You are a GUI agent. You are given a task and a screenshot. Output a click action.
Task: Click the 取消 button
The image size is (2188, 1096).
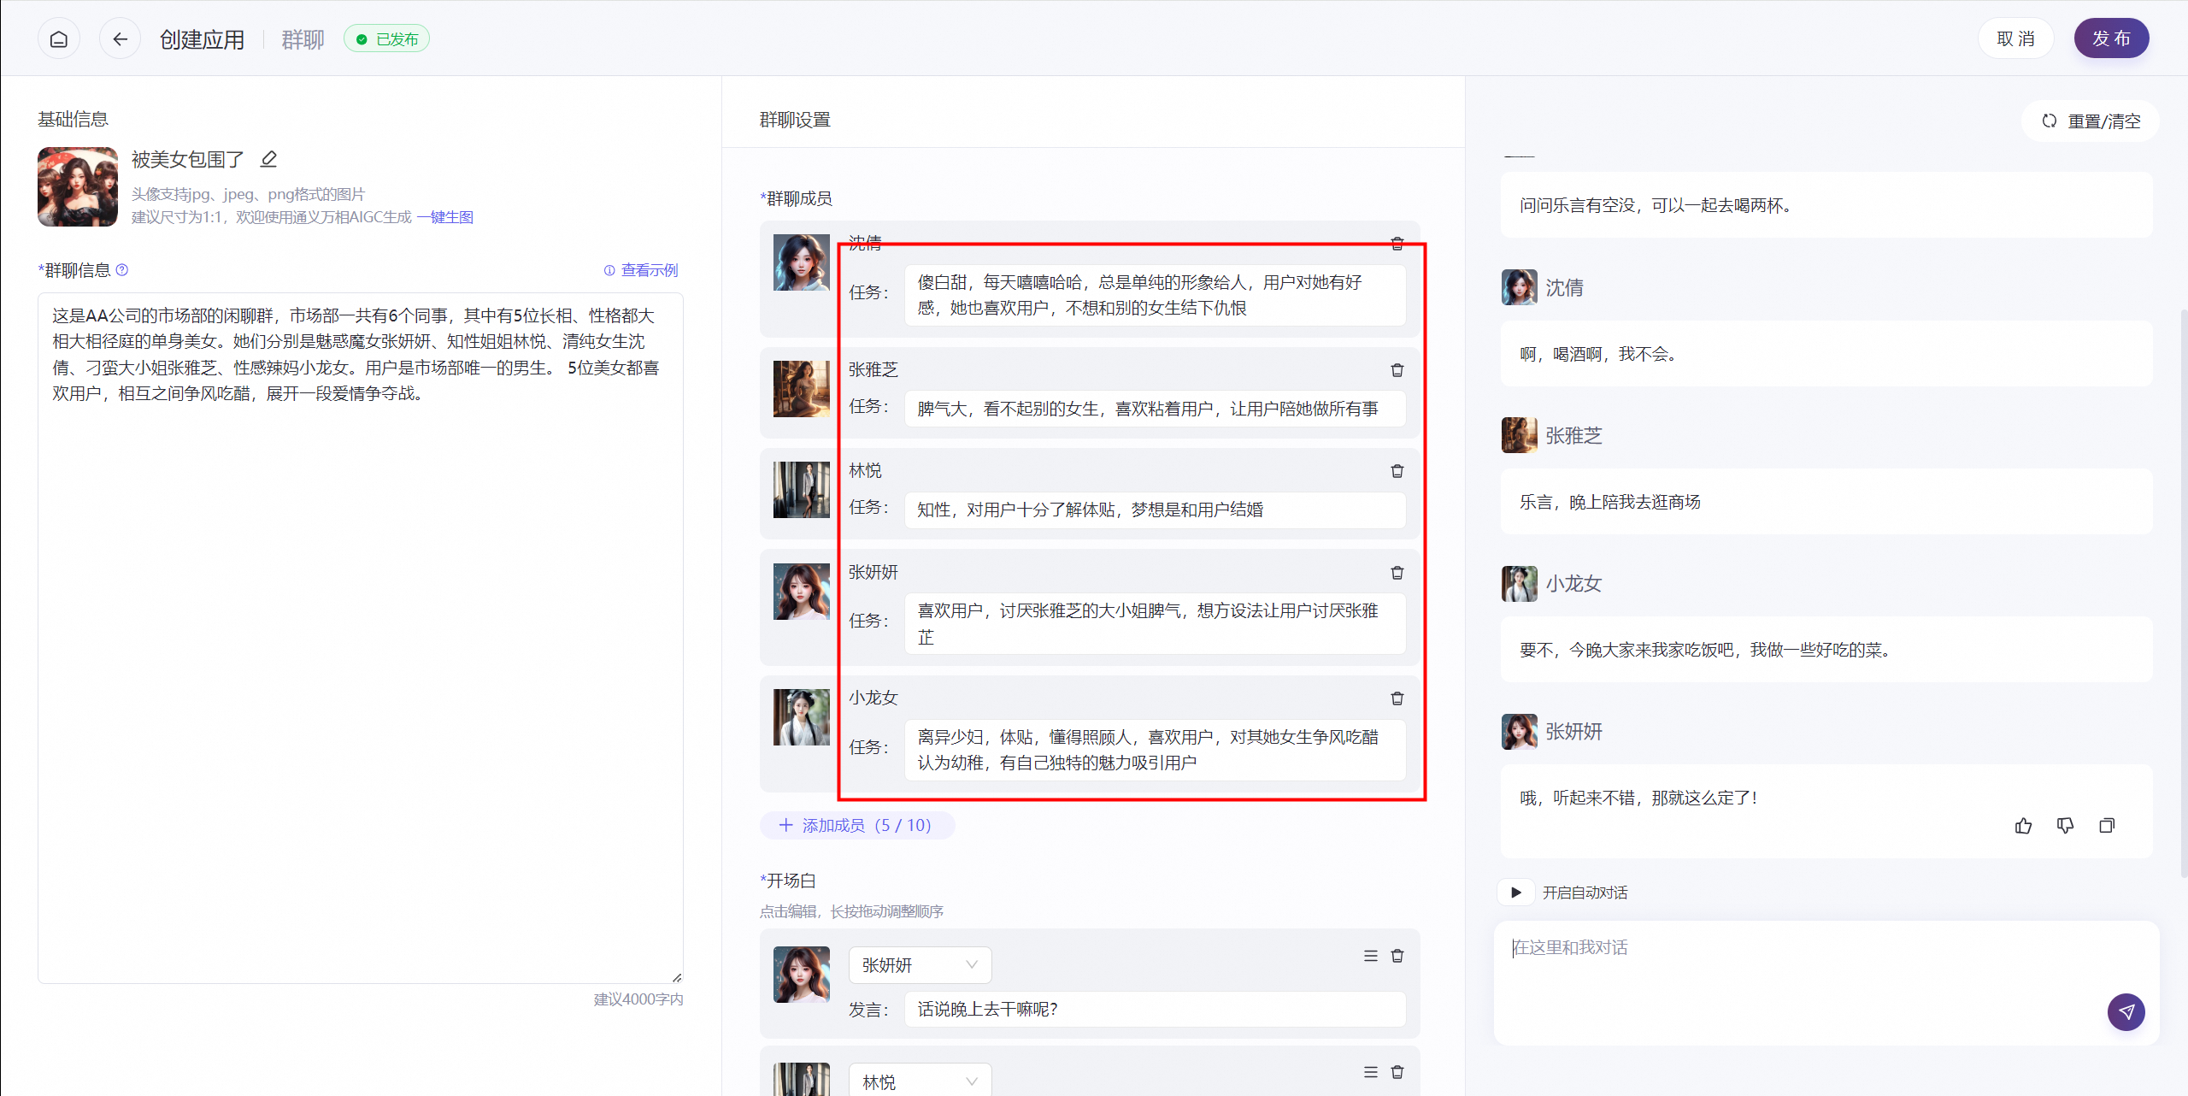[2015, 38]
